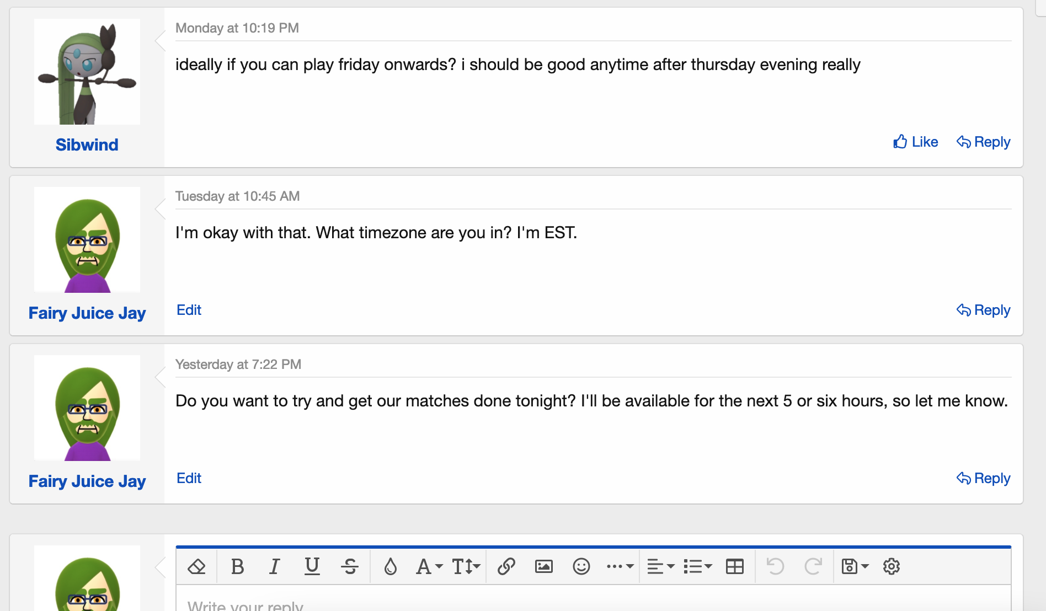Open the text color picker
This screenshot has width=1046, height=611.
389,566
